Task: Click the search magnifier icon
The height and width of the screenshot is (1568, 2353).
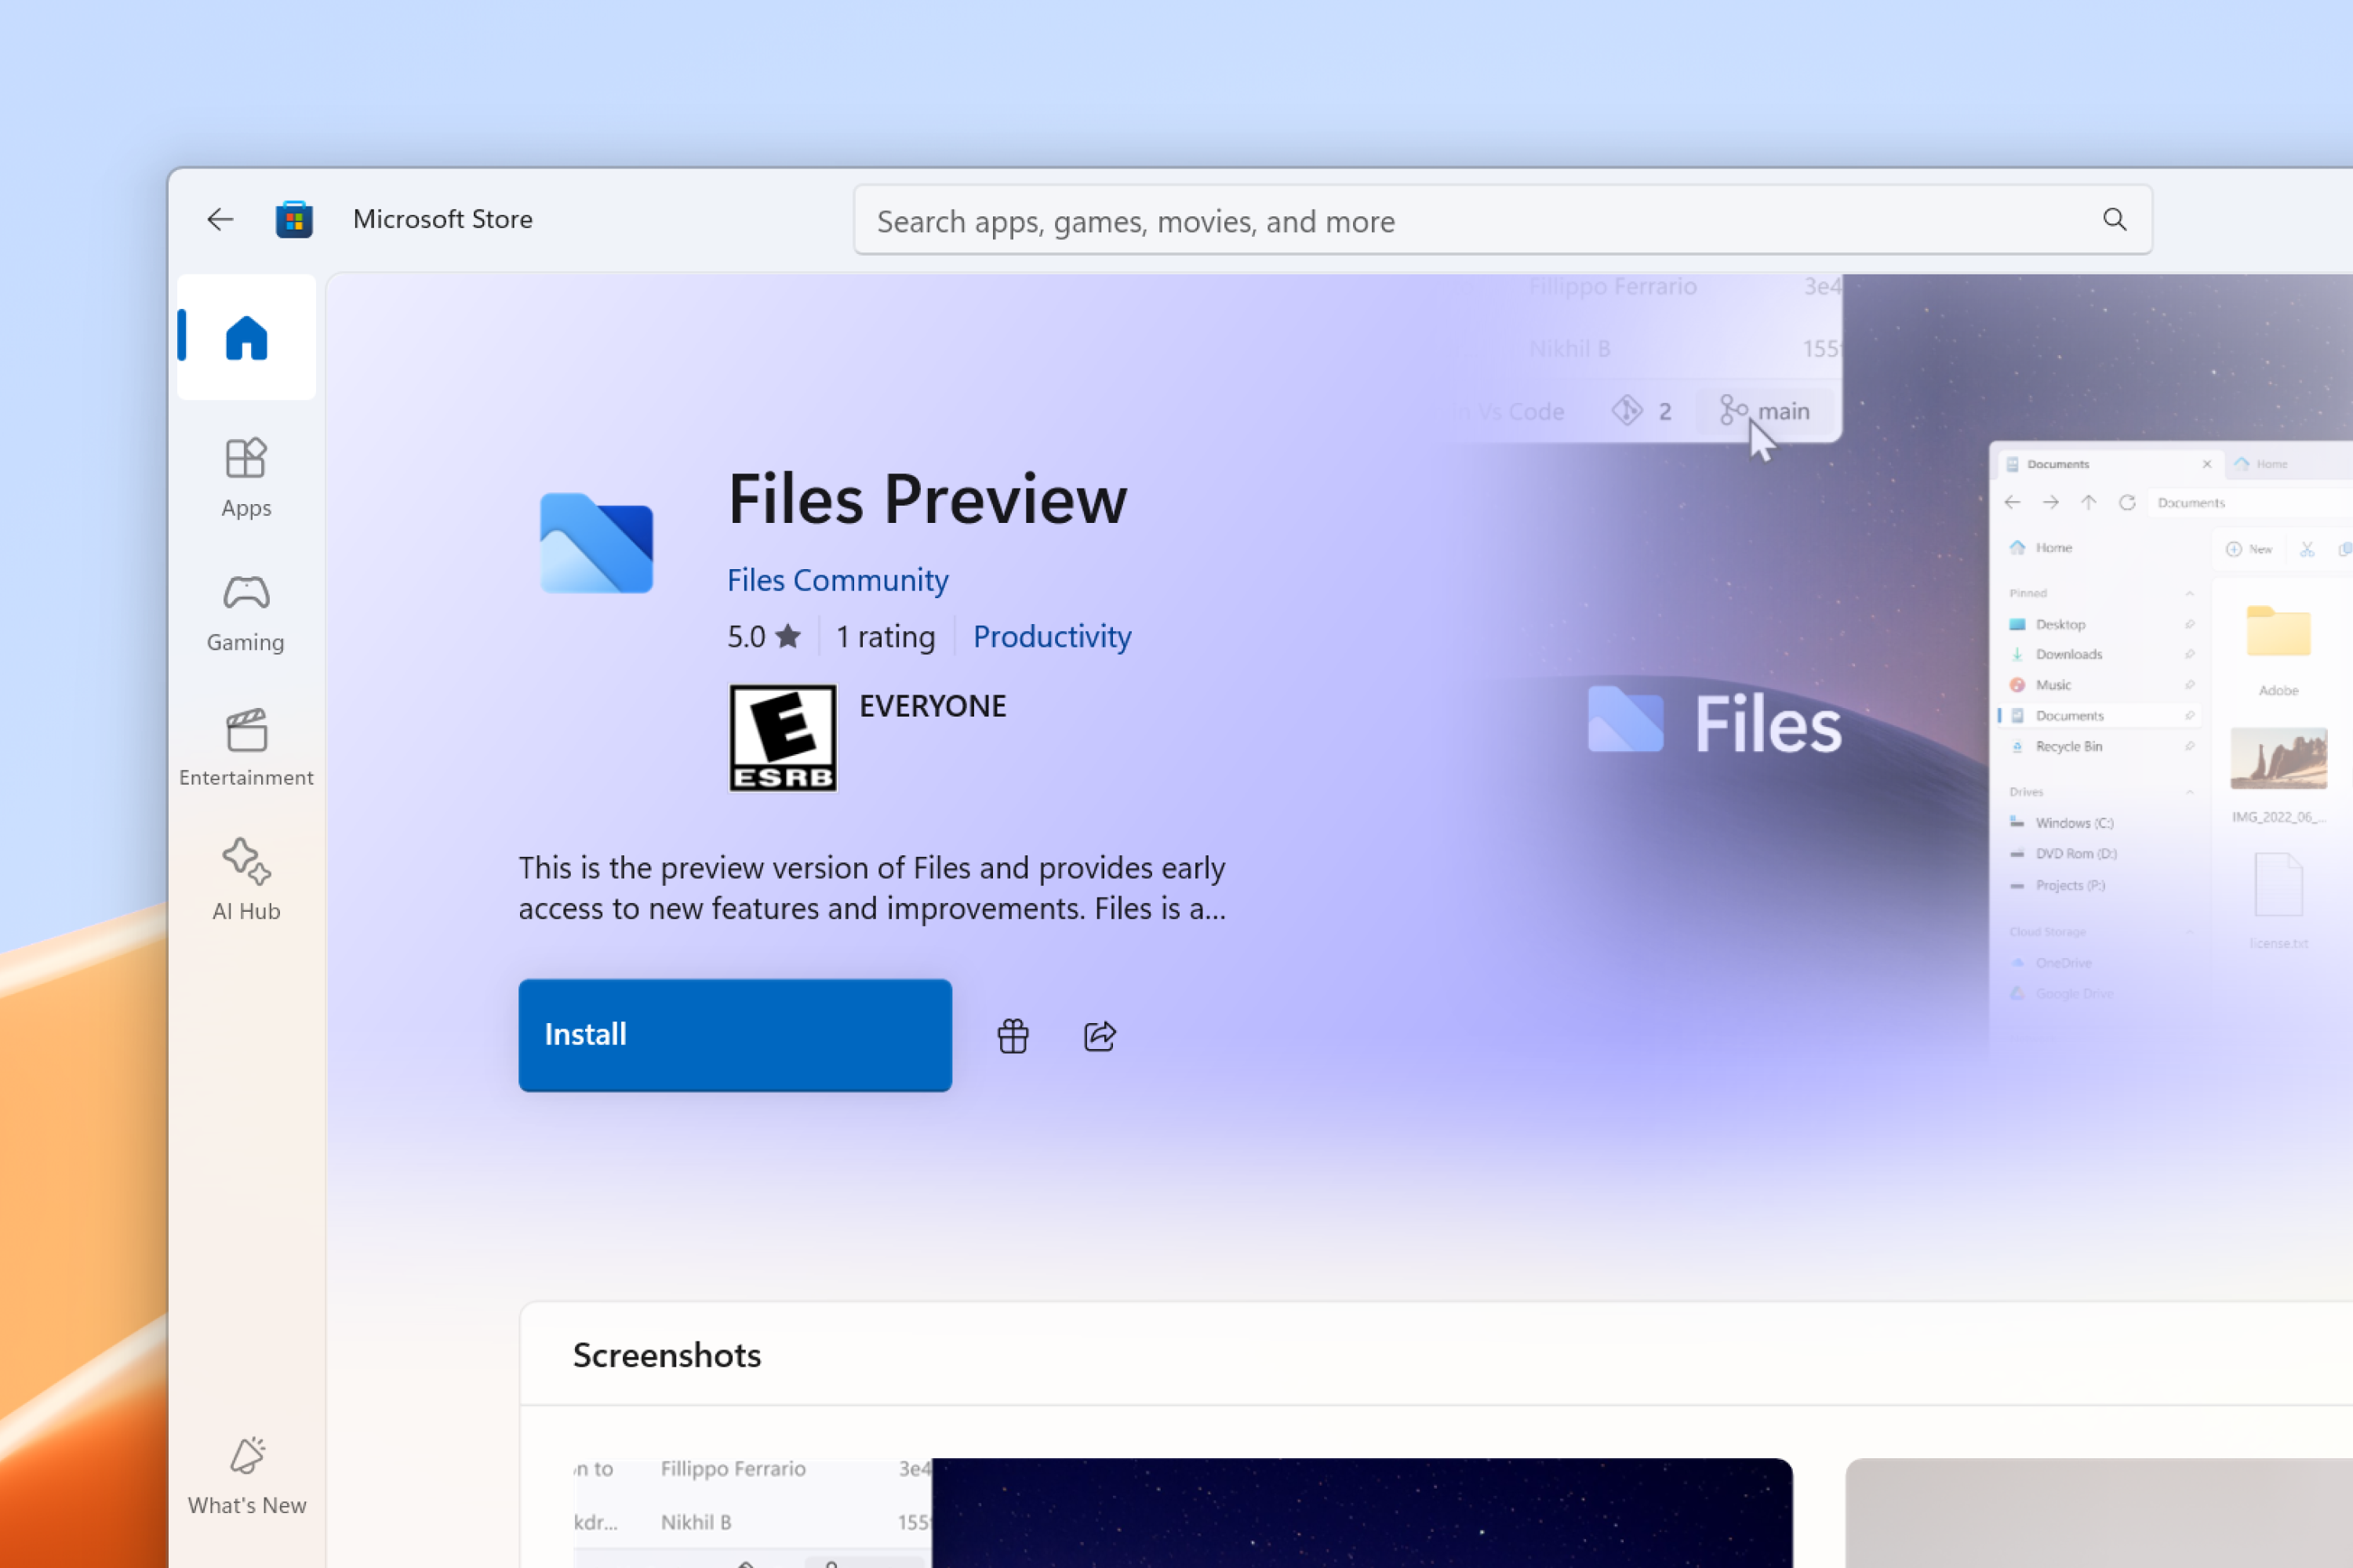Action: coord(2115,220)
